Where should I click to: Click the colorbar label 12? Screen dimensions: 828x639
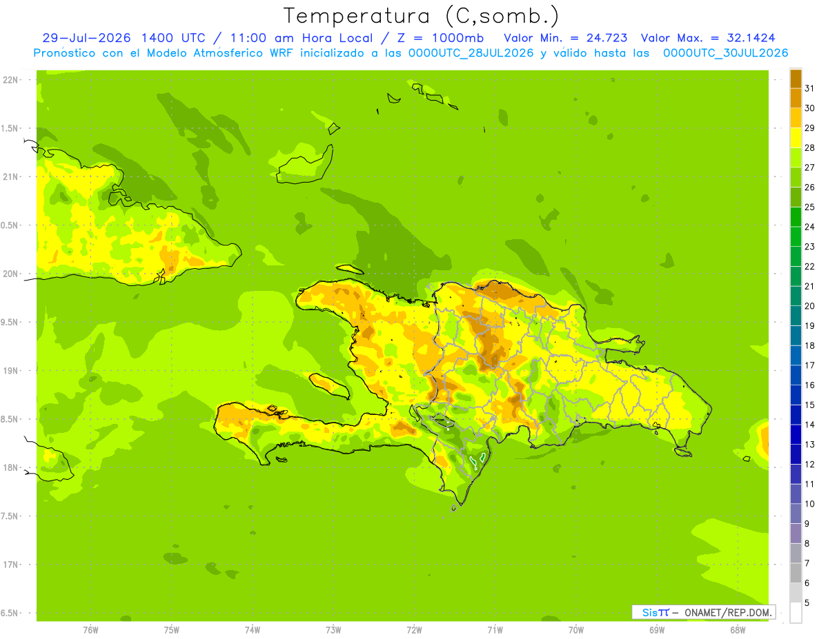[809, 464]
